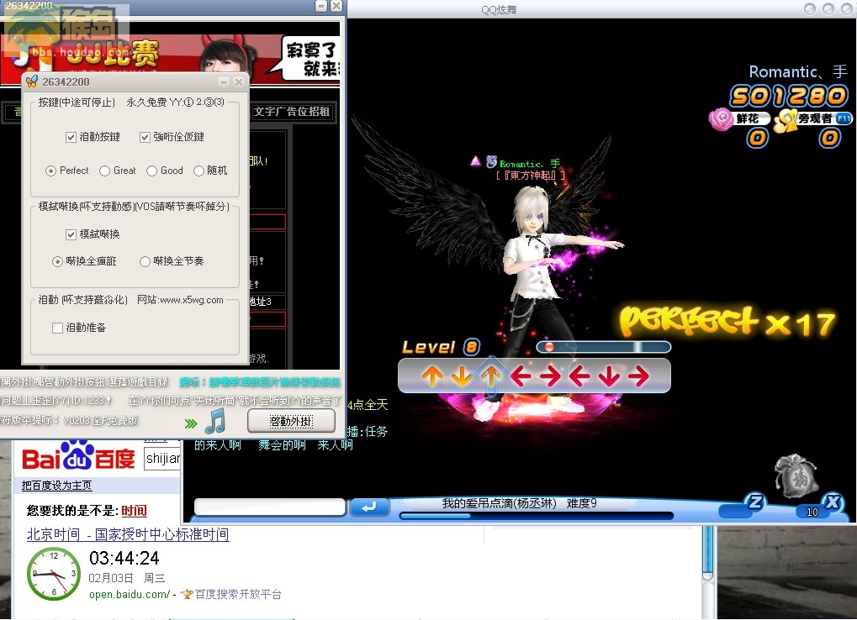
Task: Toggle the 洎動按鍵 checkbox
Action: (71, 137)
